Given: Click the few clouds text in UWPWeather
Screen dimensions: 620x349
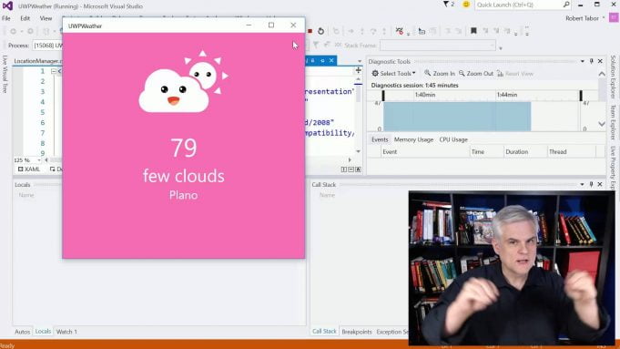Looking at the screenshot, I should coord(184,176).
